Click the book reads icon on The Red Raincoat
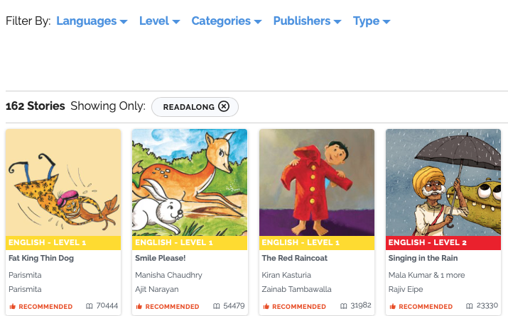508x316 pixels. pos(343,306)
